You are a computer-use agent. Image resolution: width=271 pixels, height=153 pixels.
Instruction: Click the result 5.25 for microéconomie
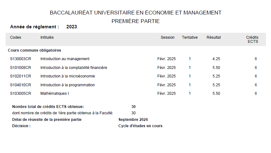point(216,76)
